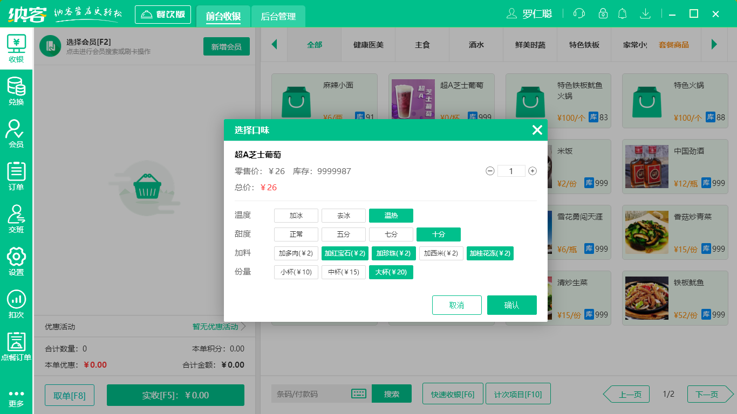Select the 健康医美 category tab
The height and width of the screenshot is (414, 737).
pyautogui.click(x=368, y=45)
